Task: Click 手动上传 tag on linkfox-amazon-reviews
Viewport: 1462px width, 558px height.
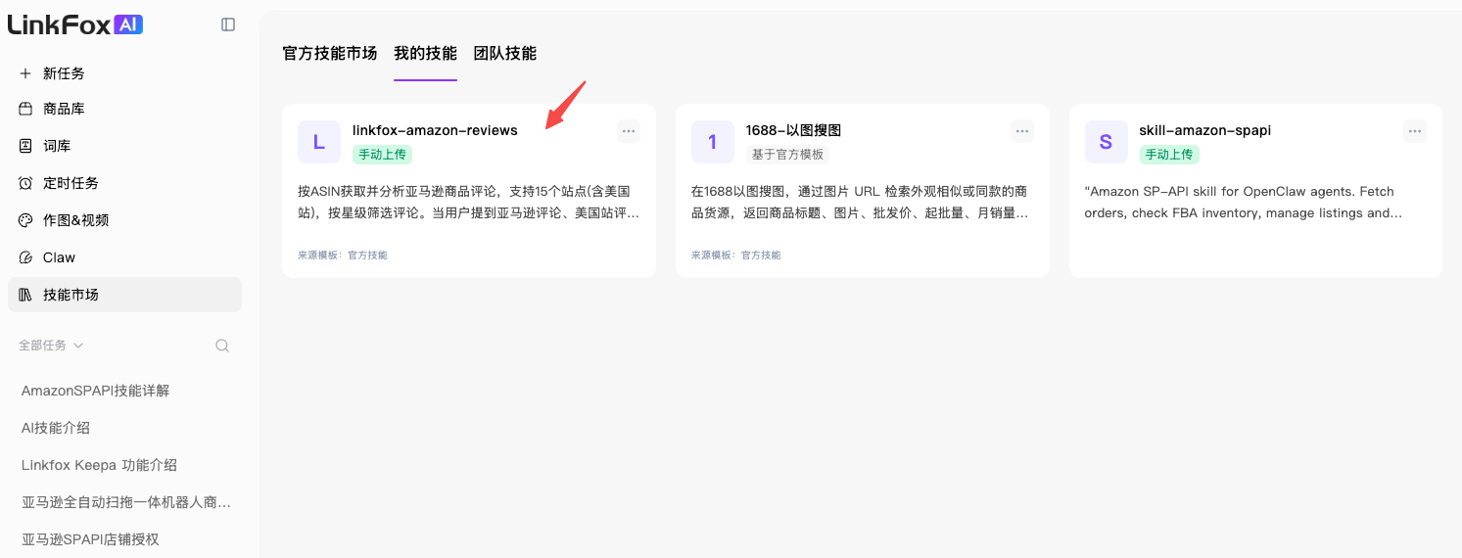Action: click(383, 155)
